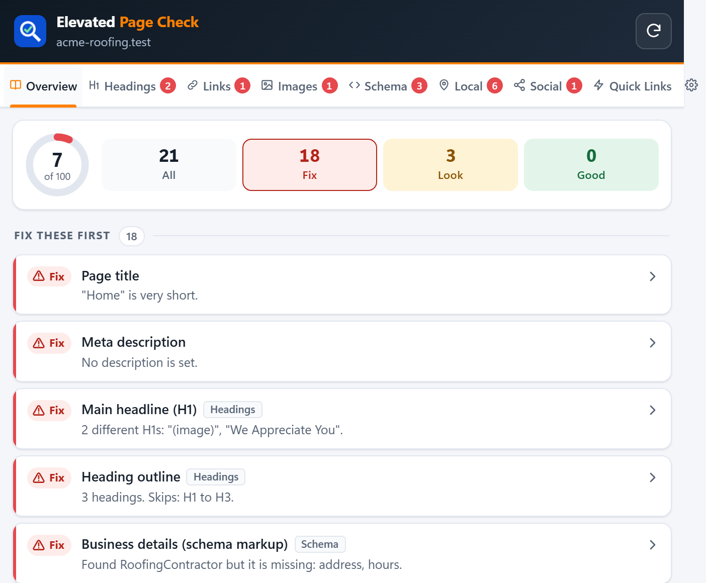Open the Business details (schema markup) heading
The height and width of the screenshot is (583, 706).
click(185, 544)
